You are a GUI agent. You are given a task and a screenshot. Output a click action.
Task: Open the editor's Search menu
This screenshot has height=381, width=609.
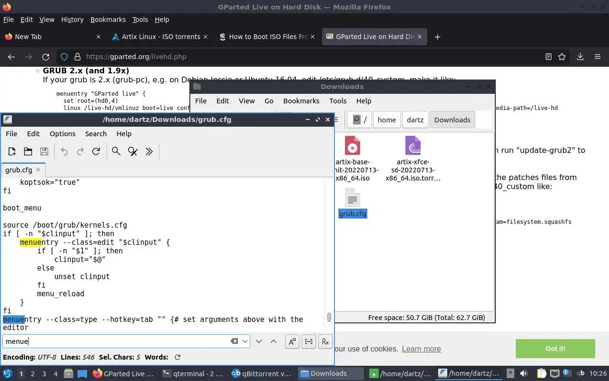click(x=96, y=134)
